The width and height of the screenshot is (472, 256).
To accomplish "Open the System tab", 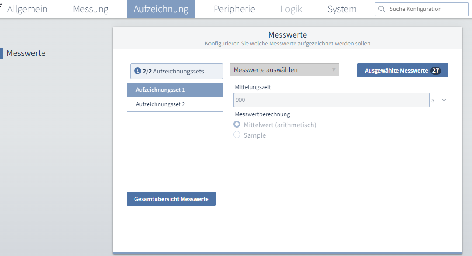I will click(342, 9).
